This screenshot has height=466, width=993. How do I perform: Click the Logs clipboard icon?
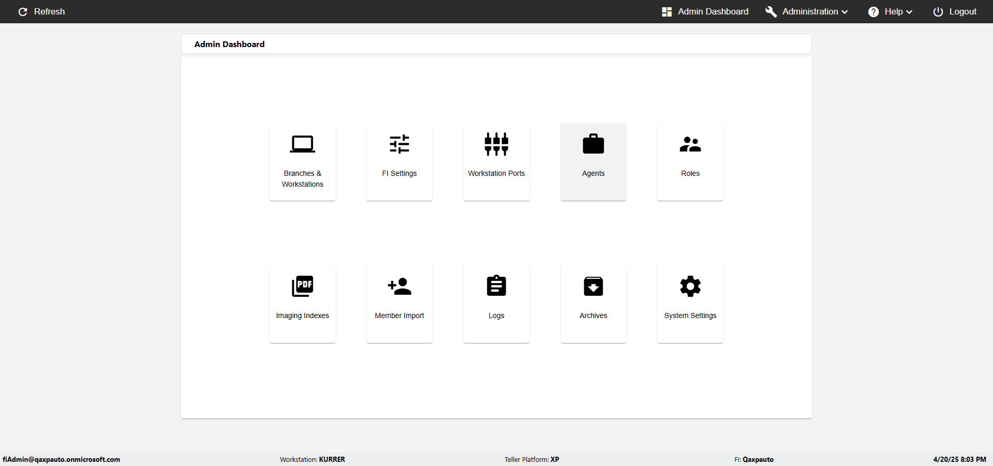click(496, 285)
